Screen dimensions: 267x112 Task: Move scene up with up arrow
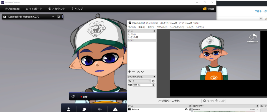[138, 72]
